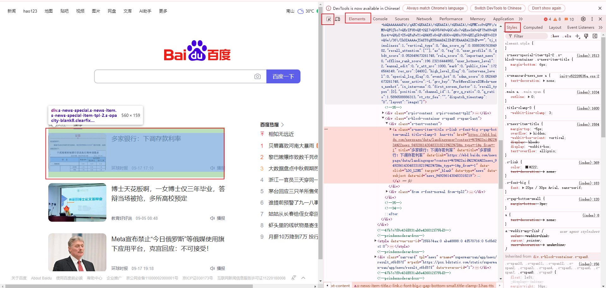The image size is (606, 288).
Task: Expand the from c-font-normal div node
Action: (x=387, y=191)
